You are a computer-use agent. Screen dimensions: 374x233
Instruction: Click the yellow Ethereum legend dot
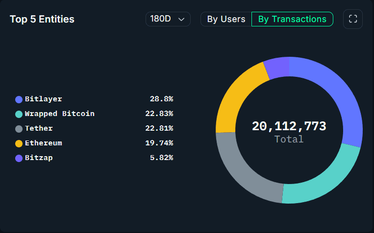tap(19, 143)
